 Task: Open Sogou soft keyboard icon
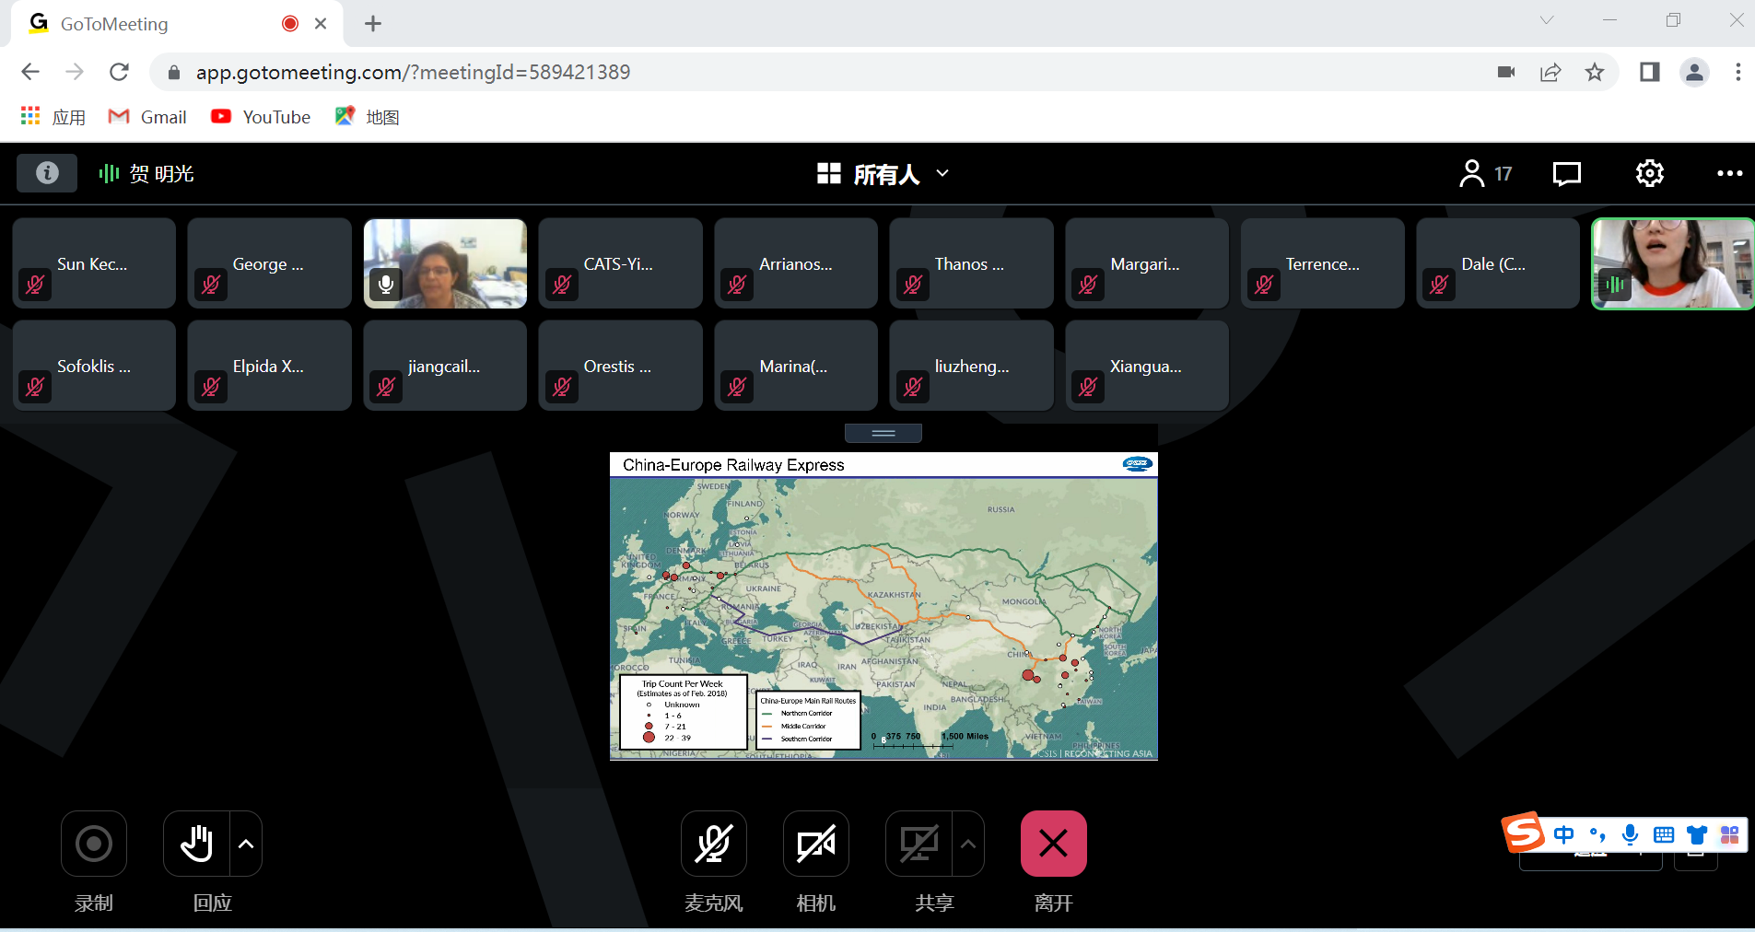pyautogui.click(x=1664, y=835)
